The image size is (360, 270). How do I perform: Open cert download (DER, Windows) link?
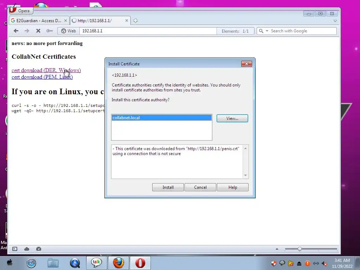point(46,70)
